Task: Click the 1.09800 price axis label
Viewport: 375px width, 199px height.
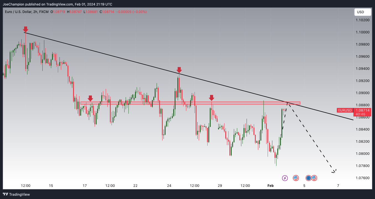Action: point(363,44)
